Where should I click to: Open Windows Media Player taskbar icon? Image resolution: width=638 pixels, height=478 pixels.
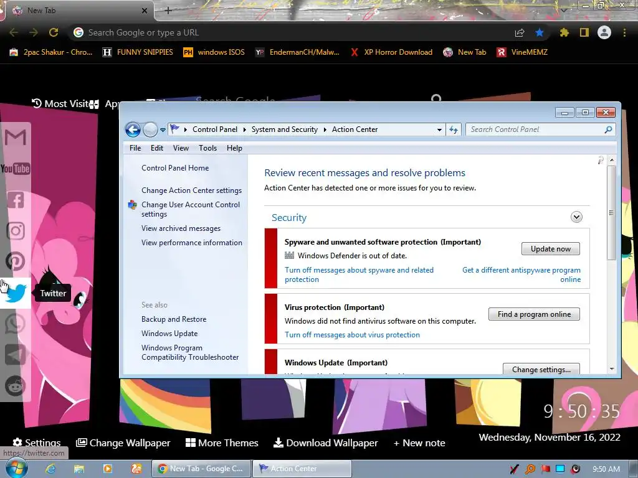coord(107,469)
